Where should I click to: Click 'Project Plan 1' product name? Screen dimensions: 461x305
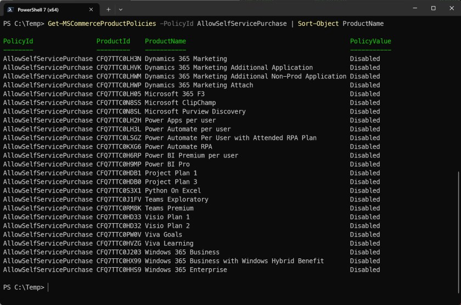pyautogui.click(x=171, y=173)
